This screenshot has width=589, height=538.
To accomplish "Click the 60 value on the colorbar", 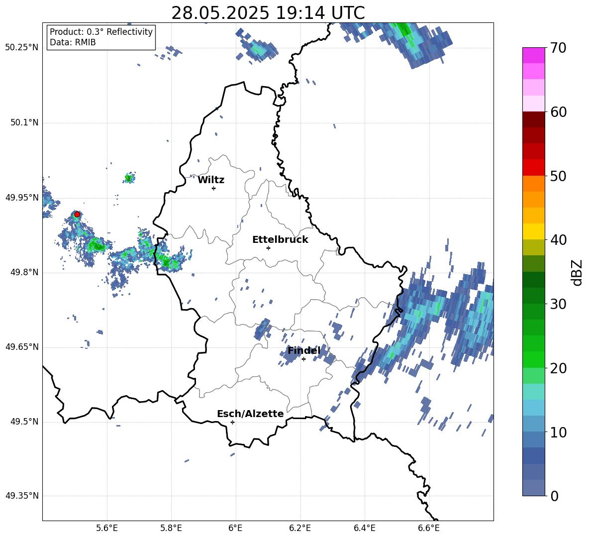I will point(559,112).
